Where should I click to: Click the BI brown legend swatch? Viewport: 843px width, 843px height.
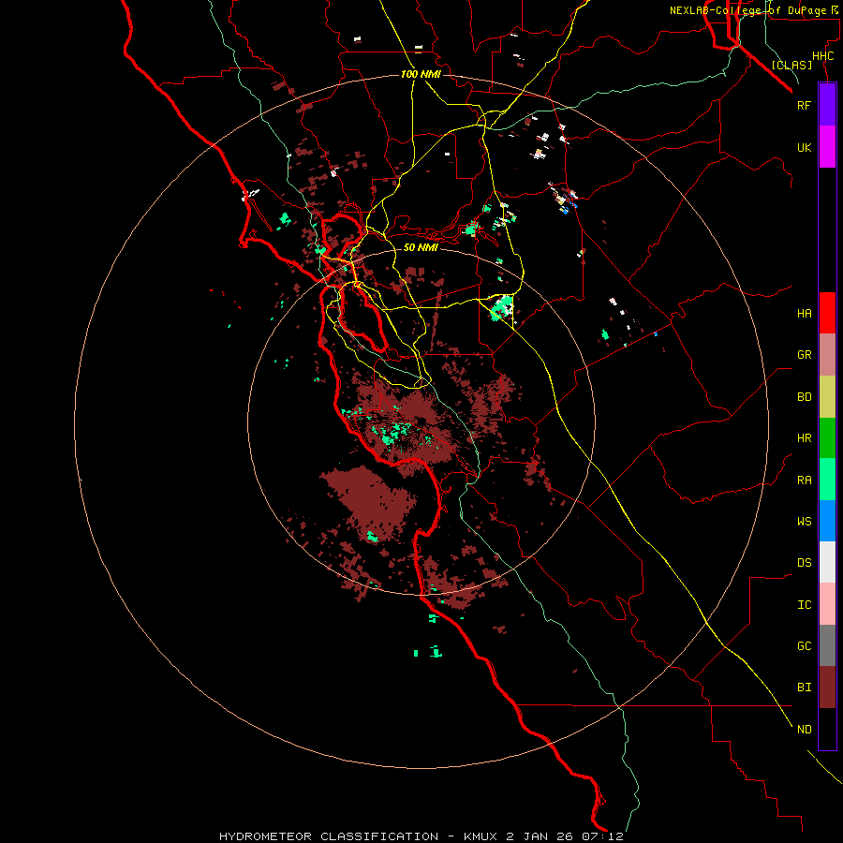pos(827,688)
